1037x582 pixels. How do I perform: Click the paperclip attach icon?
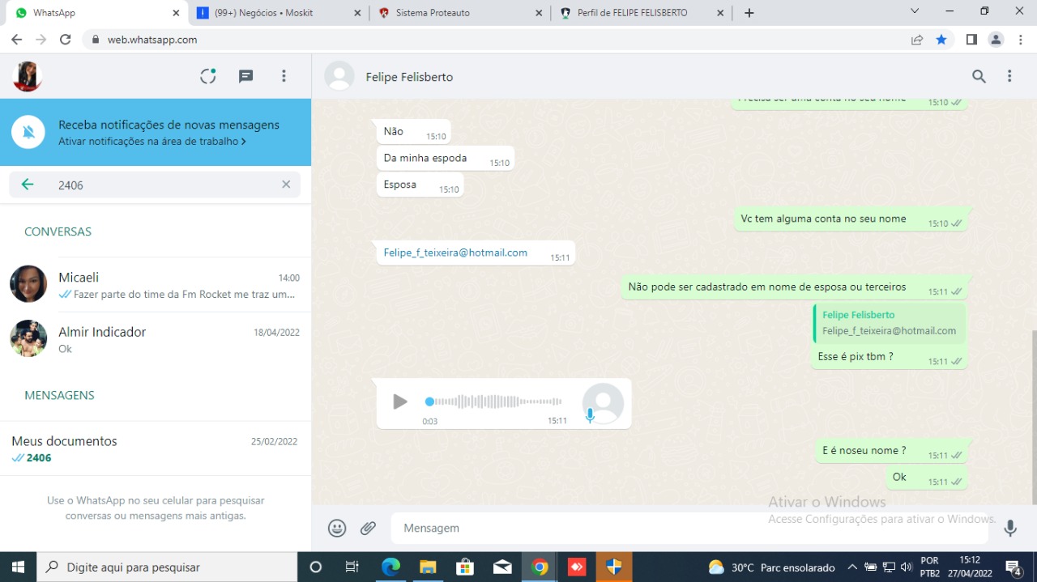[369, 529]
